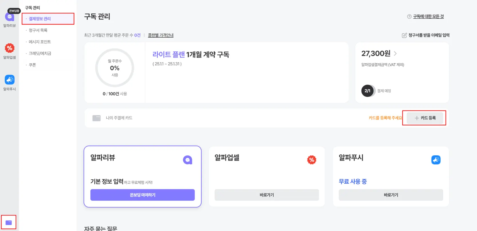The width and height of the screenshot is (477, 231).
Task: Select 결제정보 관리 menu item
Action: [x=40, y=19]
